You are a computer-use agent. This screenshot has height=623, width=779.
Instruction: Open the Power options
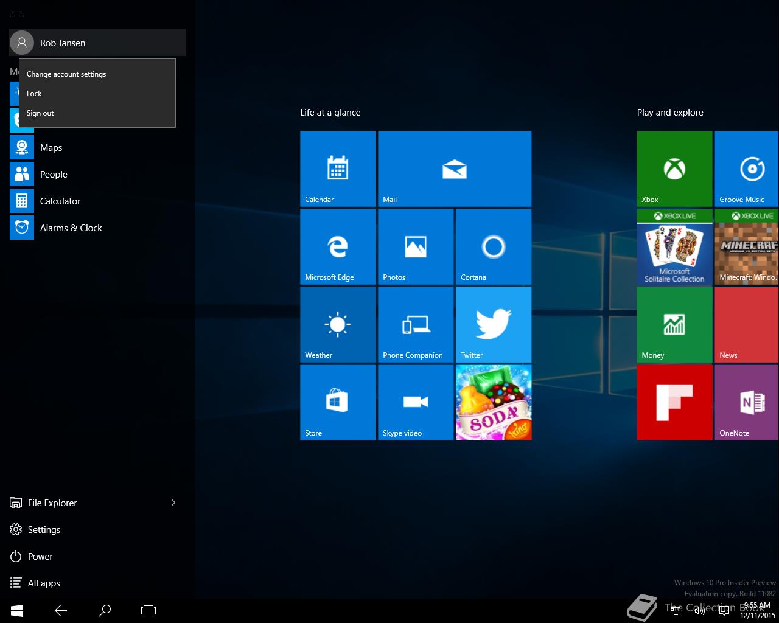[x=97, y=556]
